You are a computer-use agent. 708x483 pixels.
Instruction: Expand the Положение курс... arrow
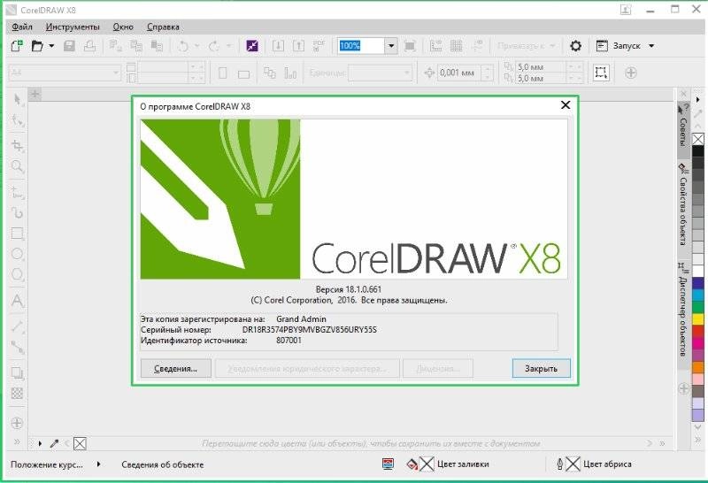tap(98, 464)
